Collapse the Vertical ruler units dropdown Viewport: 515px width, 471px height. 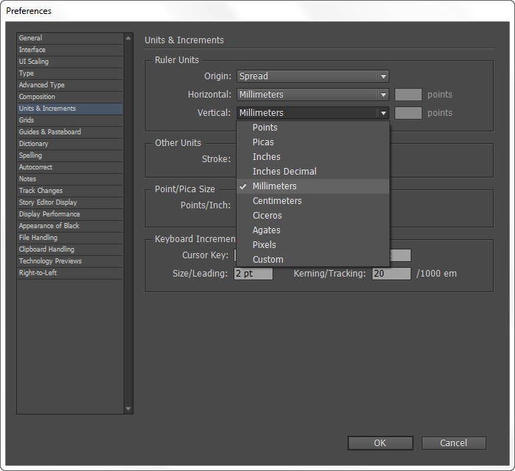coord(312,113)
